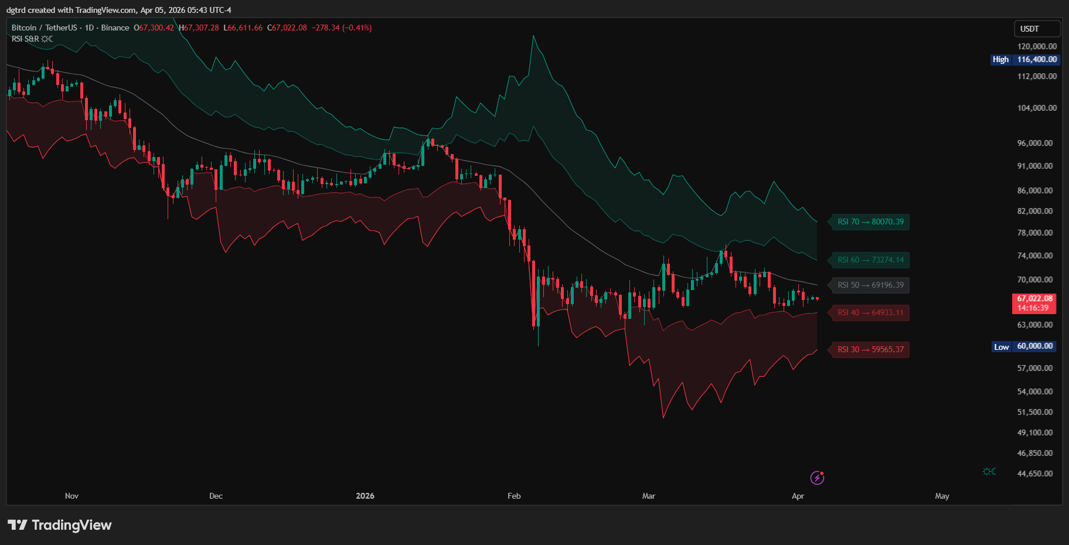Select the RSI 60 → 73274.14 label
Viewport: 1069px width, 545px height.
[870, 260]
